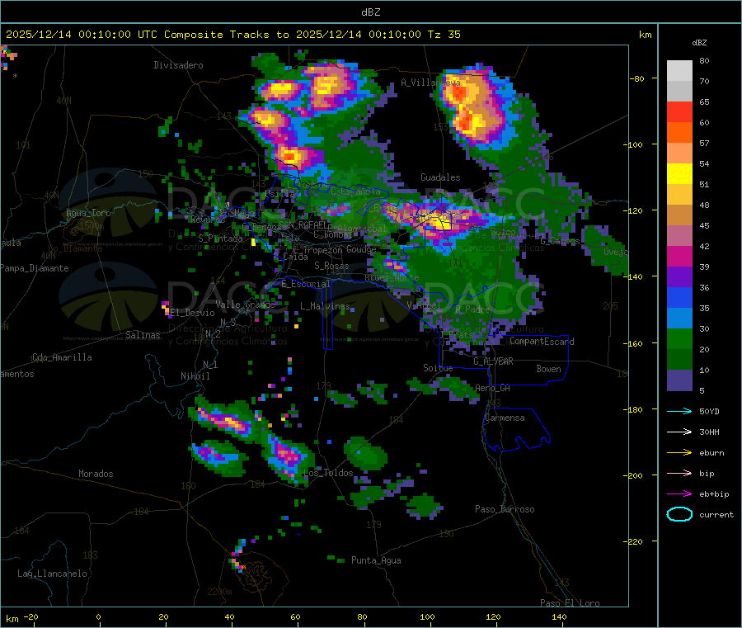Click the 'G_ALVEAR' map label

pos(494,361)
